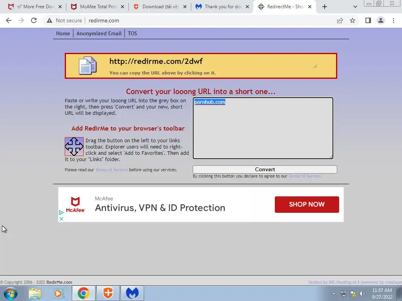
Task: Click inside the long URL grey text box
Action: point(263,128)
